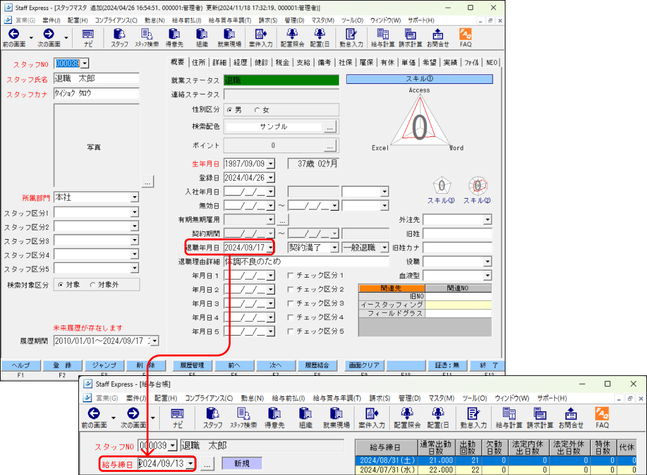Tick チェック区分2 checkbox

click(291, 289)
